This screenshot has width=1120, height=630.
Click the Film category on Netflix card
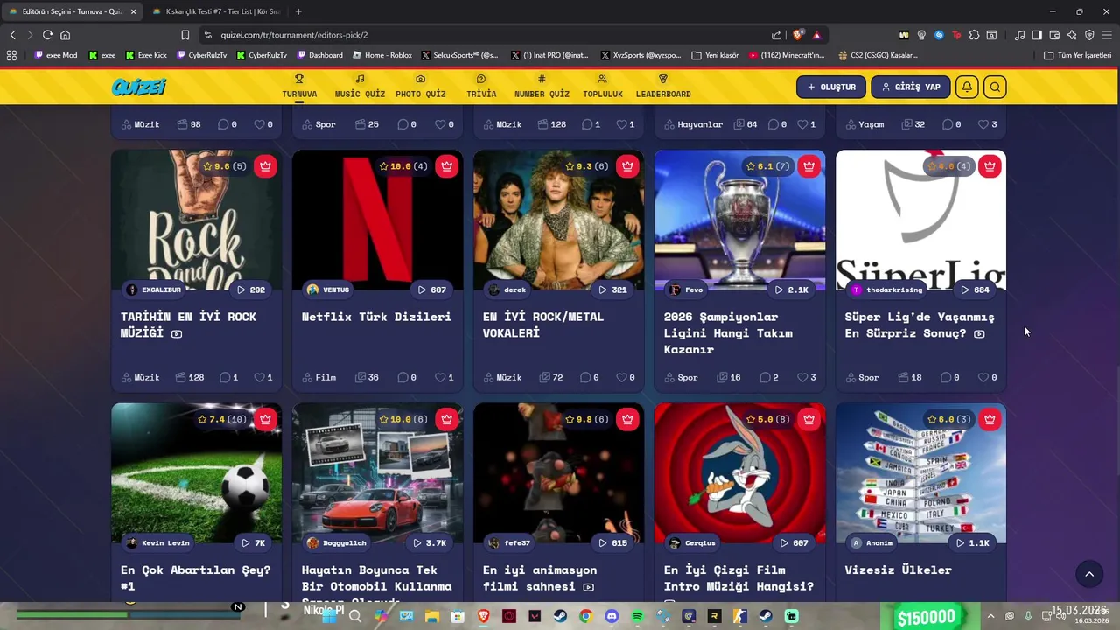(318, 378)
